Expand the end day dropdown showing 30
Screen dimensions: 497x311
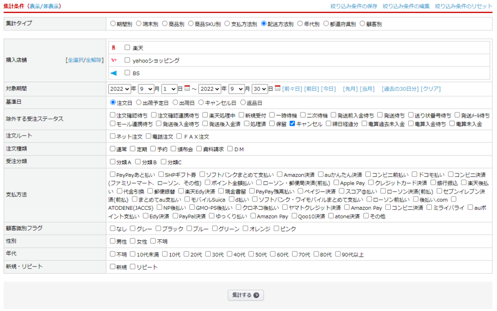260,89
